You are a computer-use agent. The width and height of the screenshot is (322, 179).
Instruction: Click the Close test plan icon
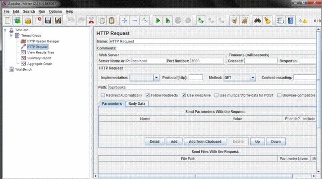[38, 20]
